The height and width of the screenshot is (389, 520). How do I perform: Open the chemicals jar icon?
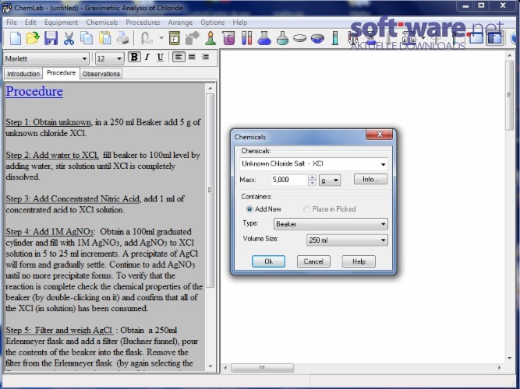175,38
